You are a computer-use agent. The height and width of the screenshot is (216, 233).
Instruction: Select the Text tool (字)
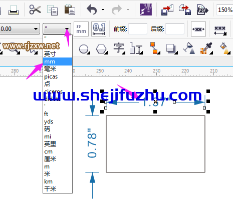pyautogui.click(x=119, y=48)
